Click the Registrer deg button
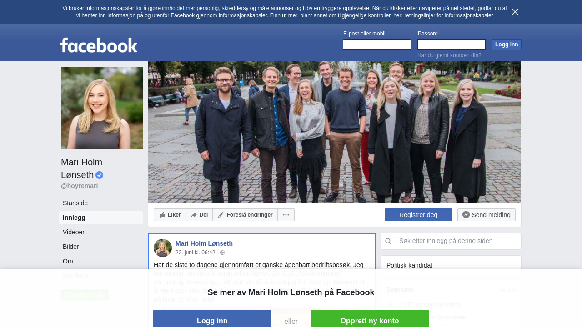The image size is (582, 327). click(x=418, y=215)
